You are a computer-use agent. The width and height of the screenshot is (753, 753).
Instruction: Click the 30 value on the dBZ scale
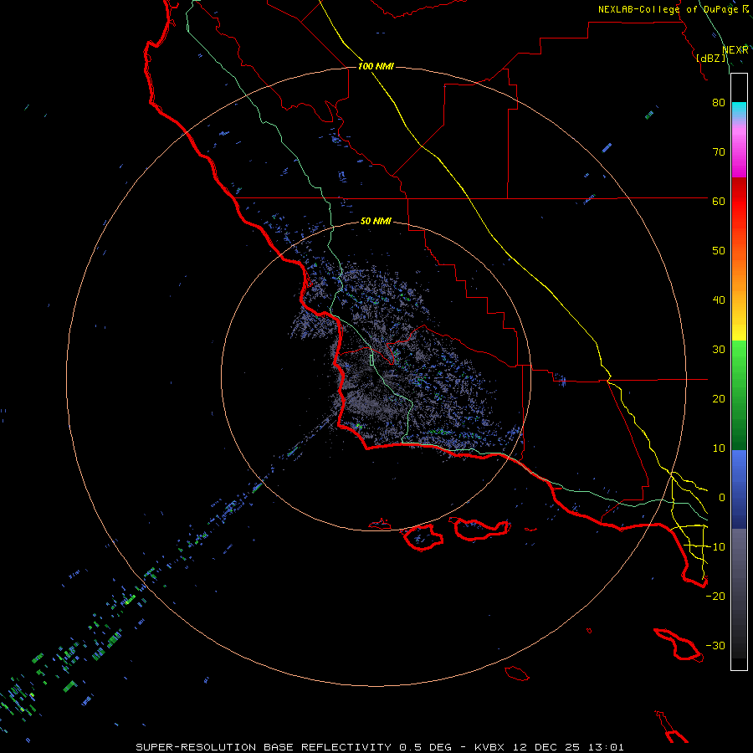coord(719,349)
